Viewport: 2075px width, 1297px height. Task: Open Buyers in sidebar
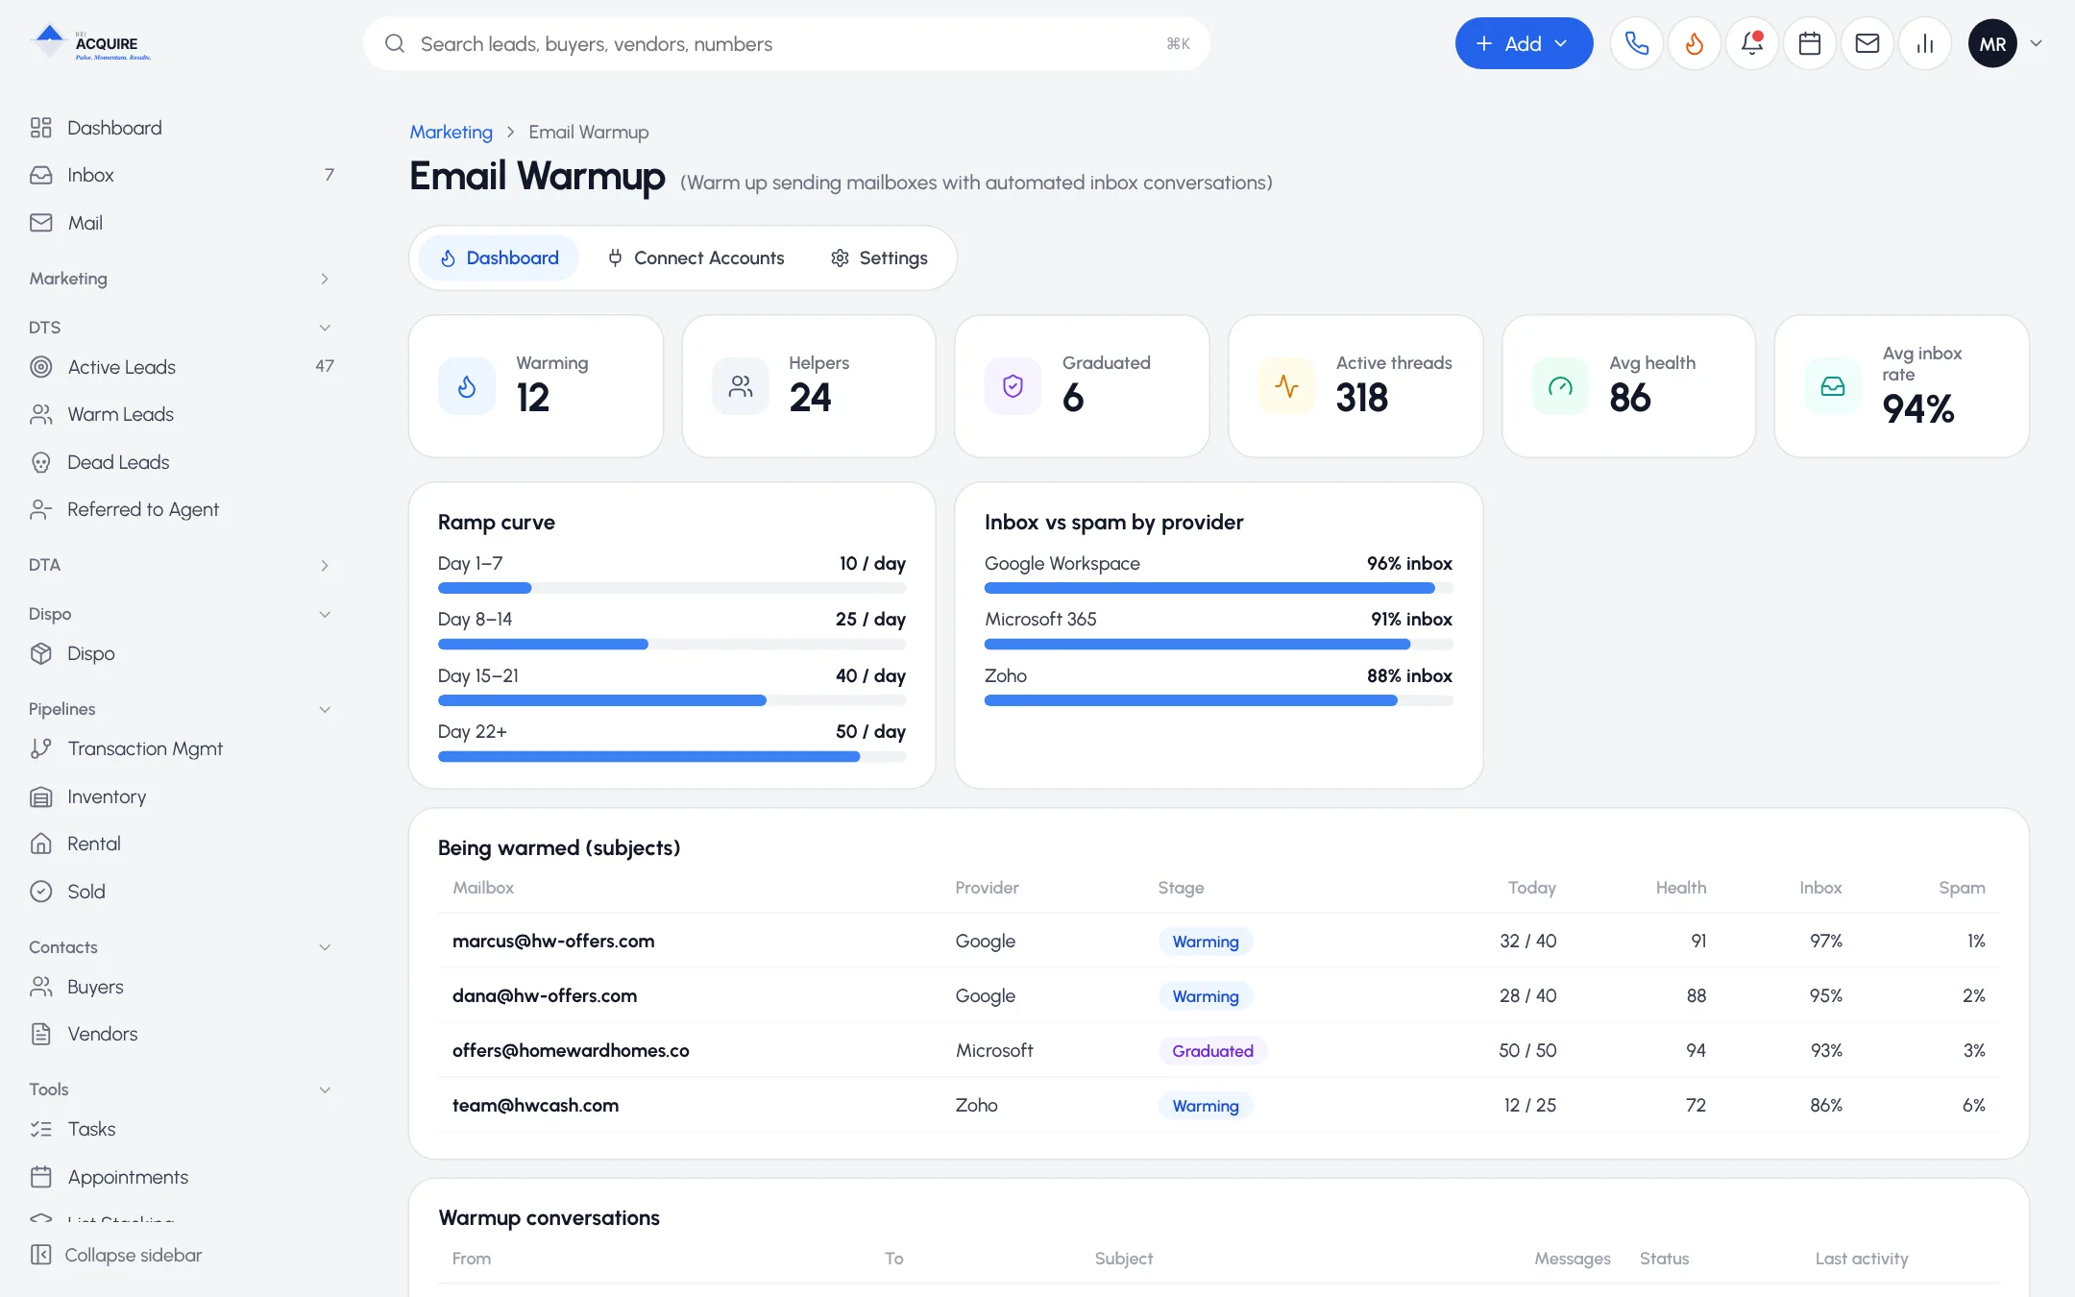tap(183, 987)
